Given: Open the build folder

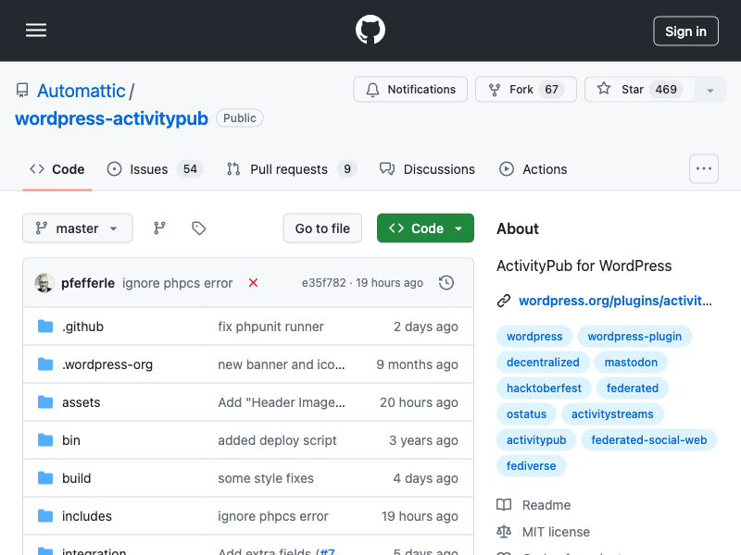Looking at the screenshot, I should point(76,478).
